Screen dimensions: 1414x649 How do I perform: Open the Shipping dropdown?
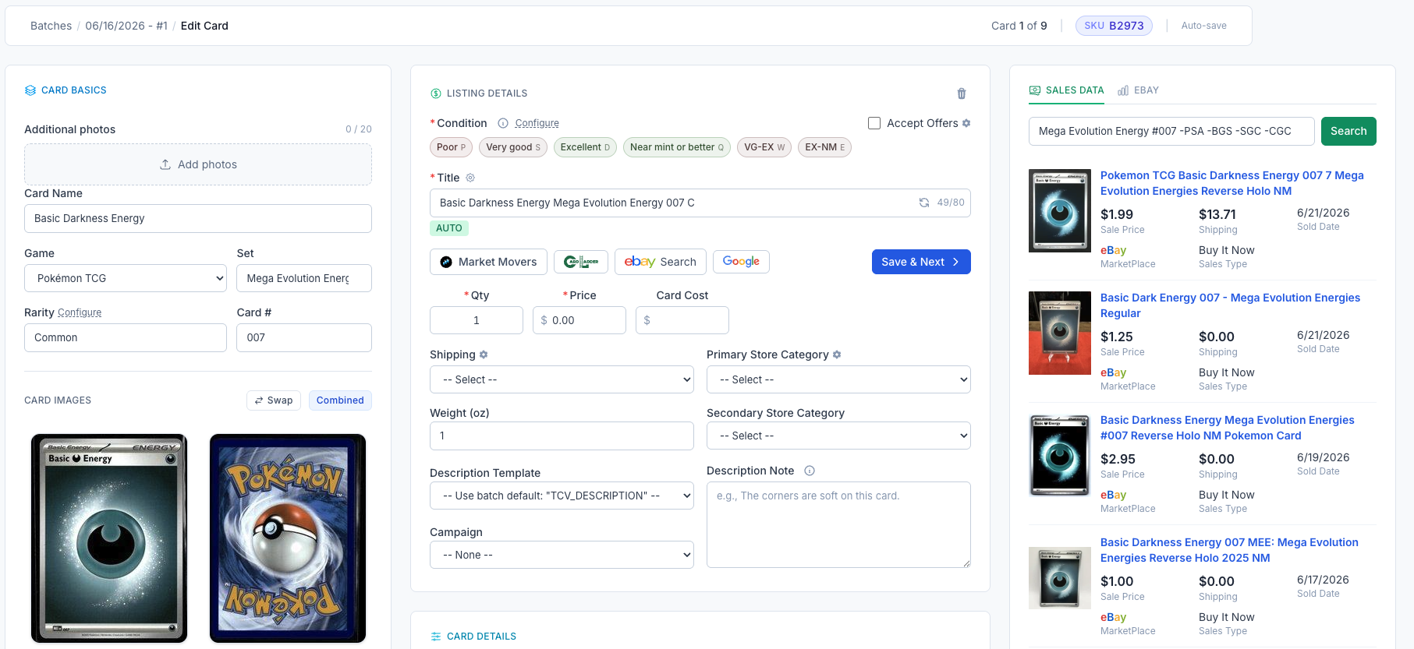[x=562, y=379]
